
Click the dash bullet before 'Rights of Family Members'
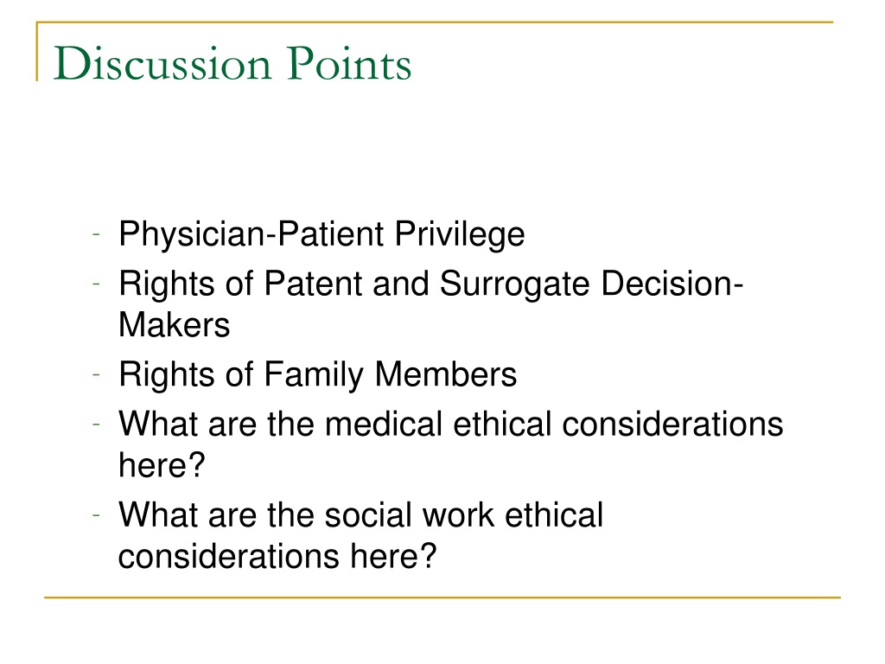(x=96, y=373)
